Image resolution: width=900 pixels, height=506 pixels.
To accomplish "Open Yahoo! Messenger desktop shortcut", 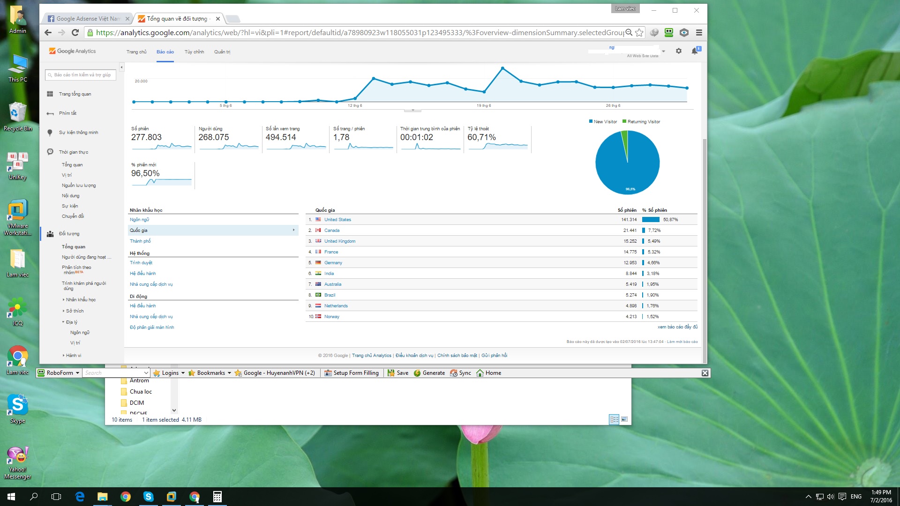I will (17, 463).
